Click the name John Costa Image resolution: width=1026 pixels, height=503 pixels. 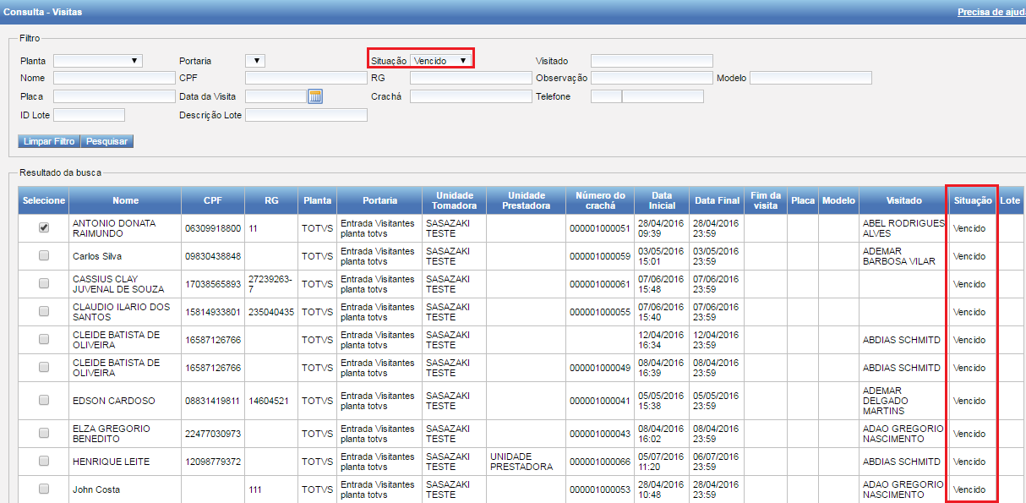96,489
